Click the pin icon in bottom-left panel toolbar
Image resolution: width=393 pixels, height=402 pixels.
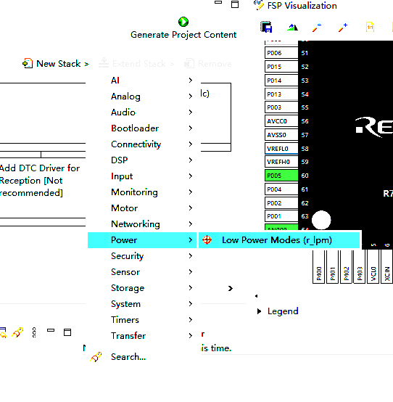(x=17, y=332)
